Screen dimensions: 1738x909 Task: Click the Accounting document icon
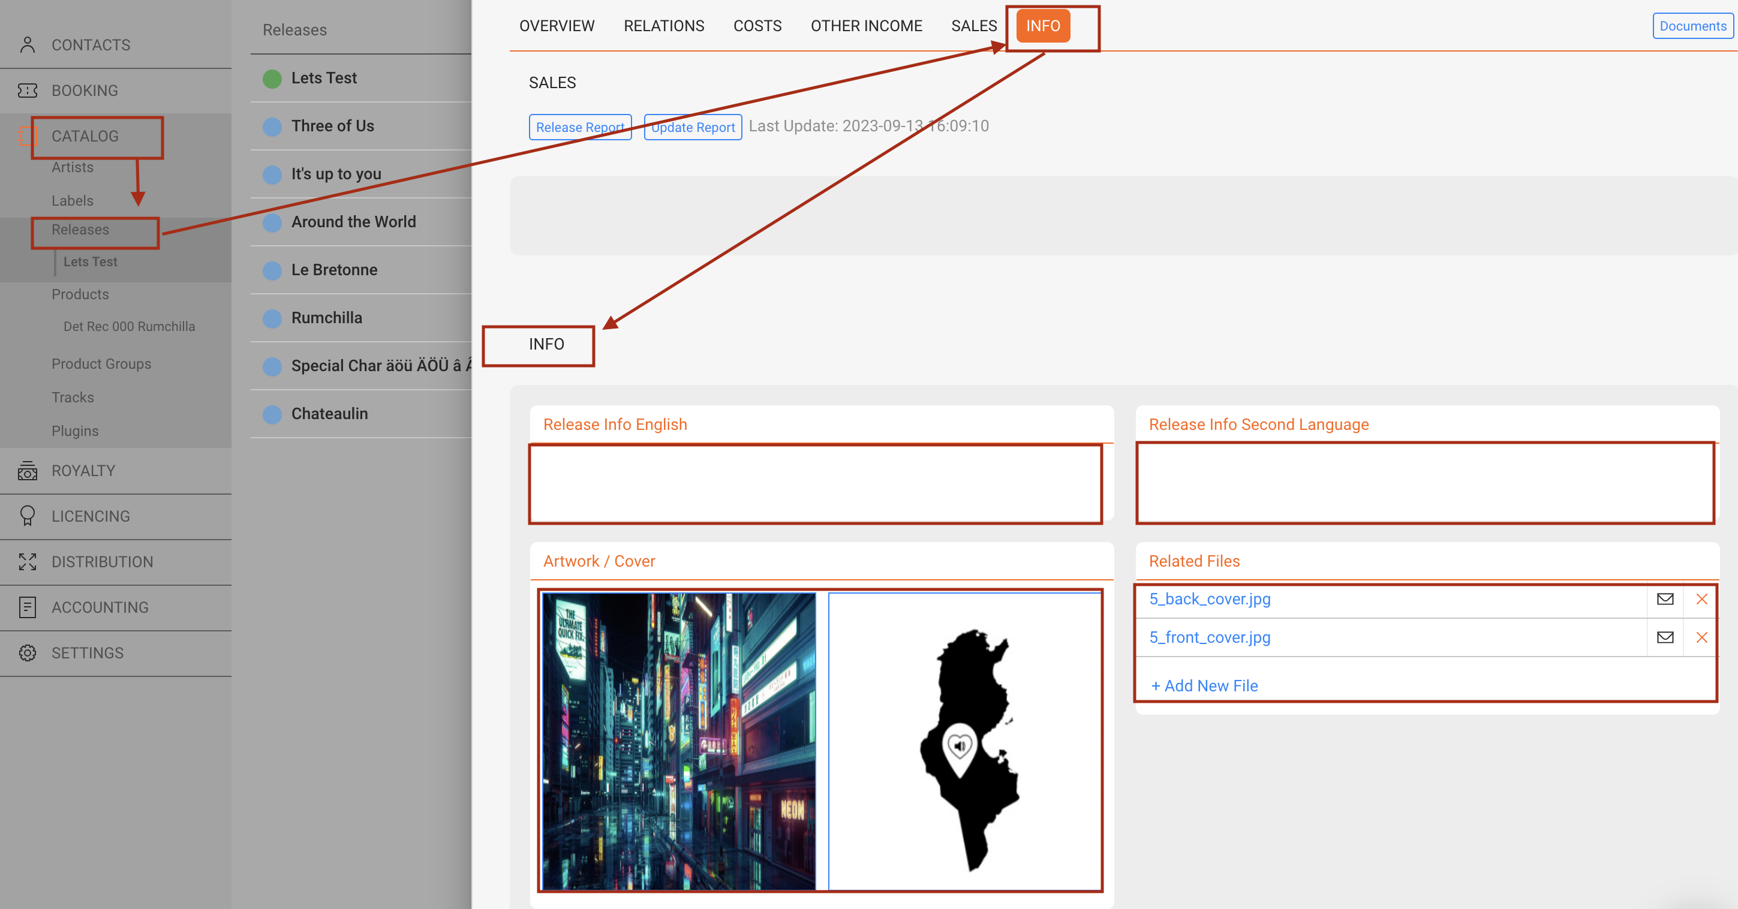[x=27, y=607]
